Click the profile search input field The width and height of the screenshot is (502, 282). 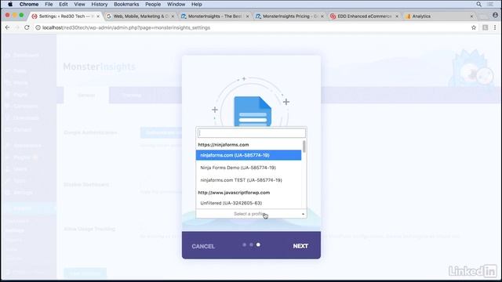pos(251,133)
